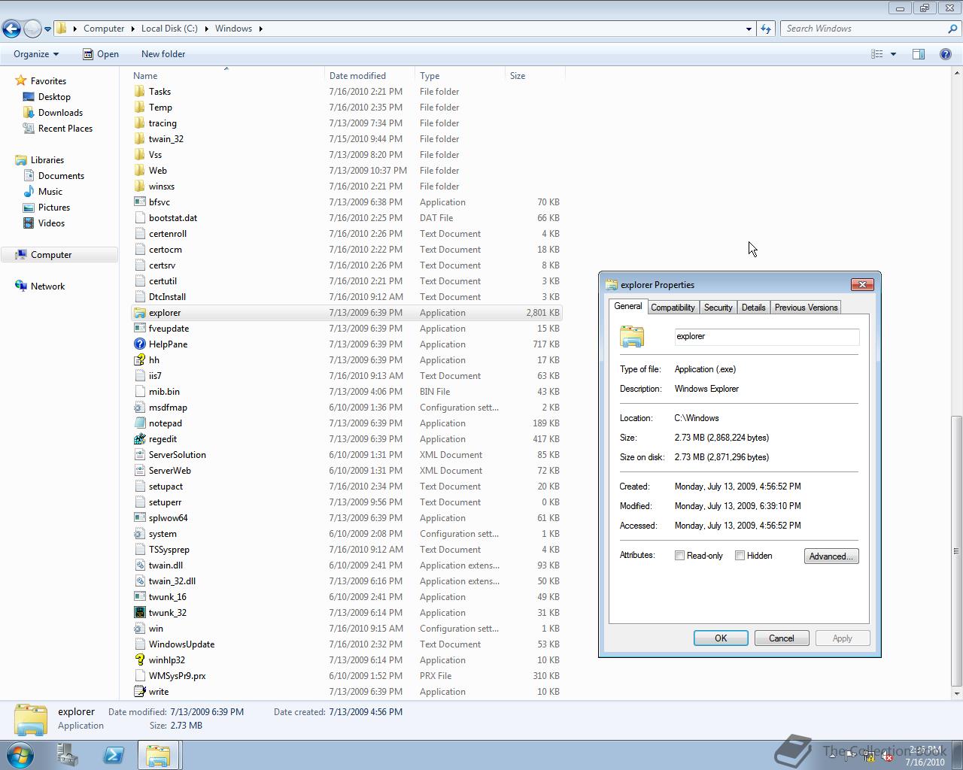Viewport: 963px width, 770px height.
Task: Click the Back navigation arrow button
Action: (11, 29)
